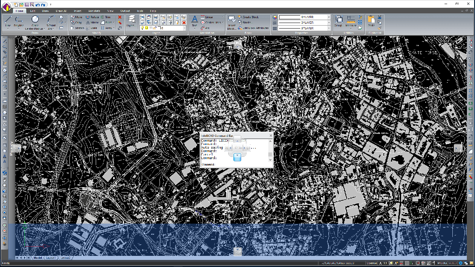The image size is (475, 267).
Task: Expand the Array tool dropdown arrow
Action: point(114,28)
